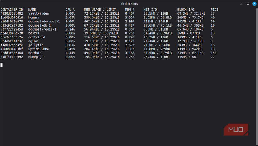The width and height of the screenshot is (258, 146).
Task: Close the docker stats window
Action: click(x=254, y=4)
